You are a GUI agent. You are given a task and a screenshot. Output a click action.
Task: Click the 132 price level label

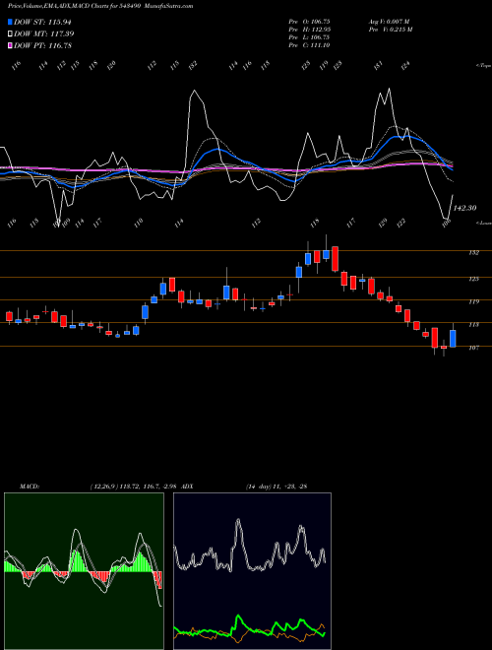[x=473, y=253]
